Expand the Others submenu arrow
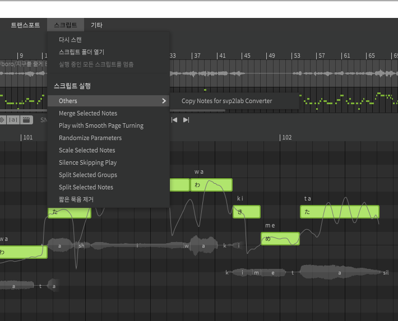 tap(164, 101)
